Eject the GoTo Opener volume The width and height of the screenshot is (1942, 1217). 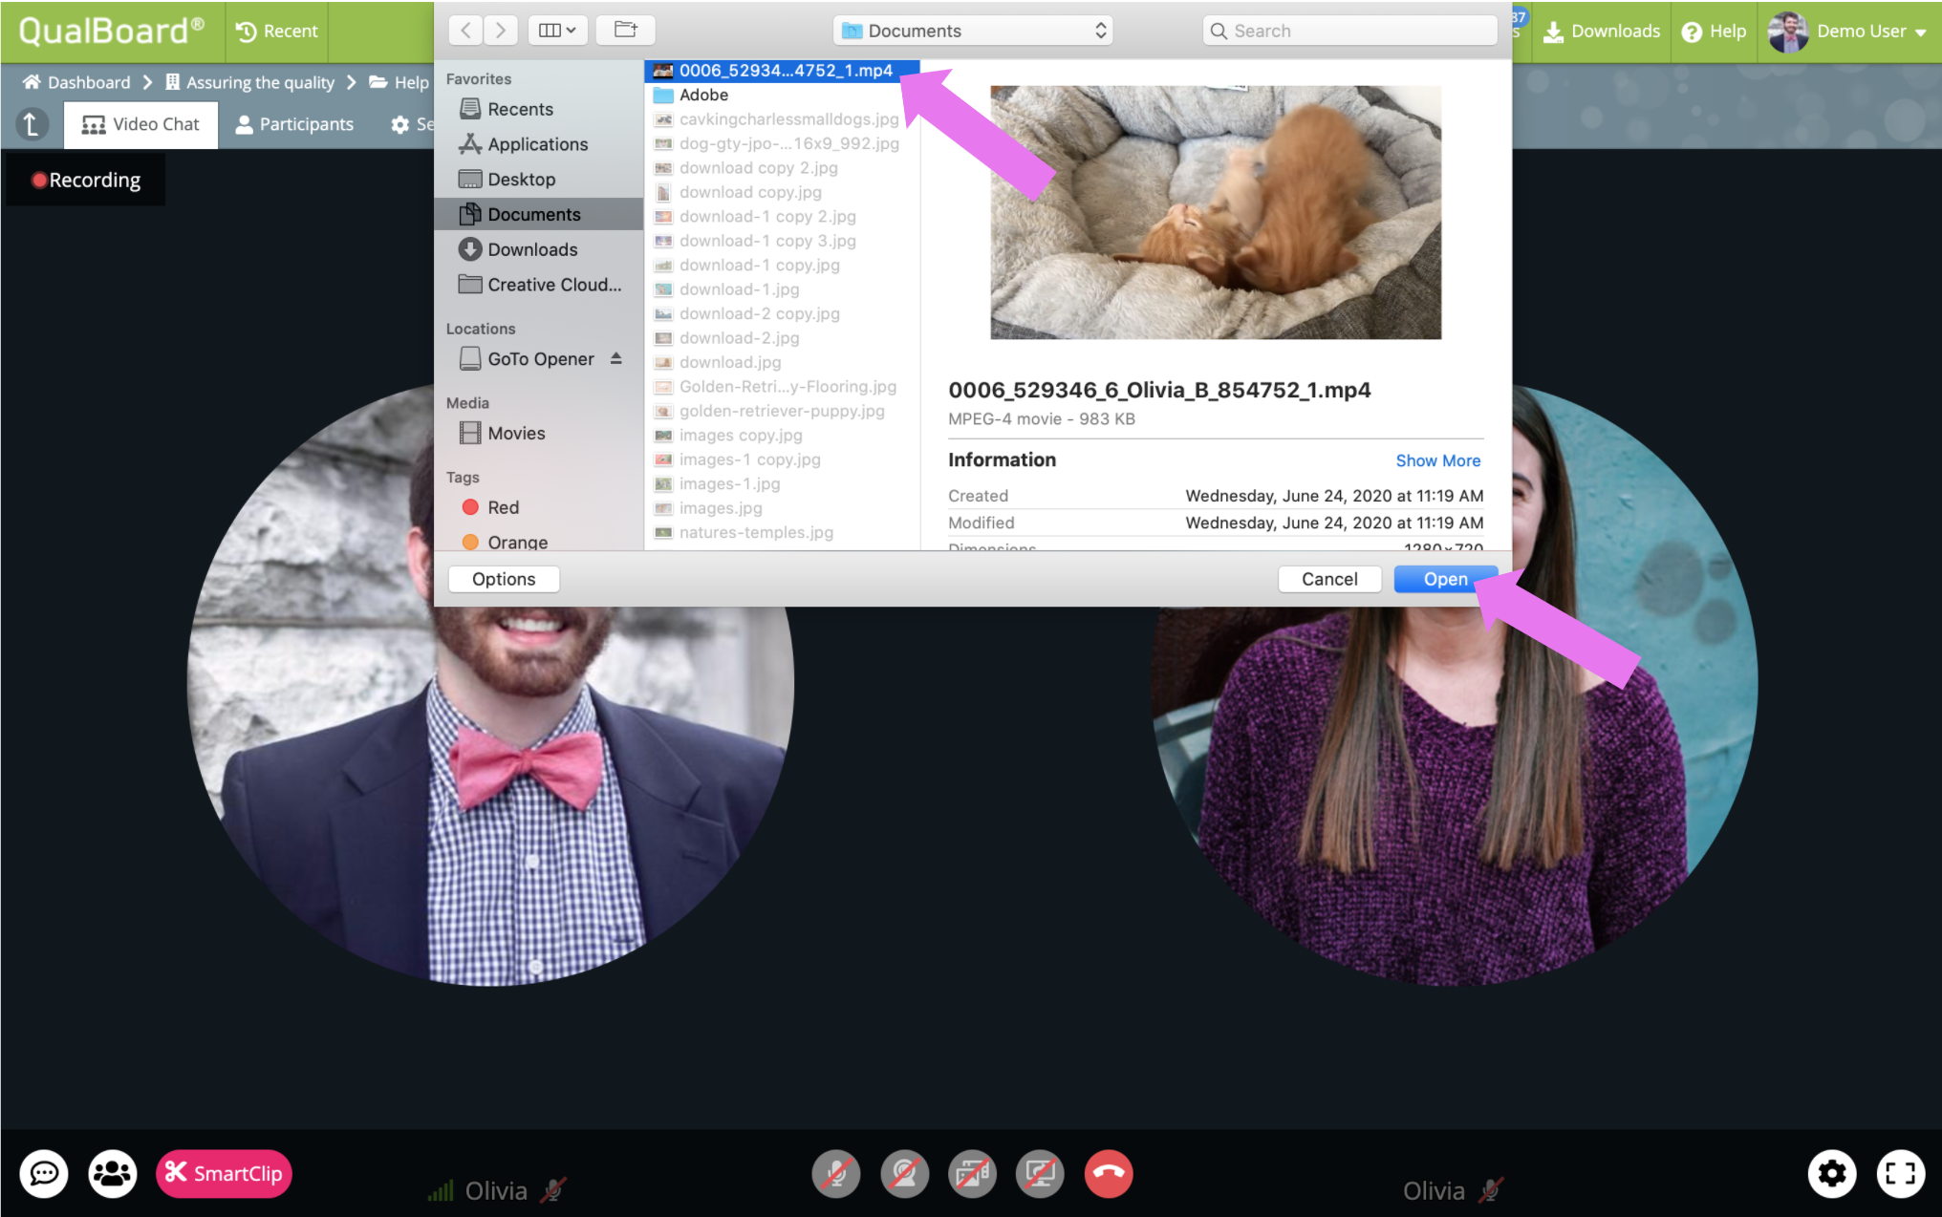616,358
